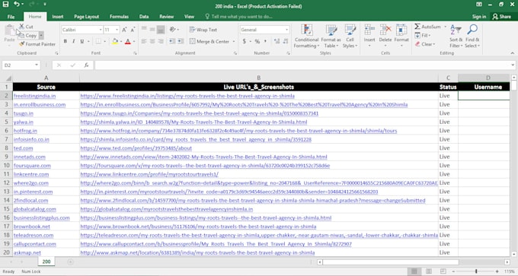Click the Save icon in title bar
518x276 pixels.
coord(5,5)
